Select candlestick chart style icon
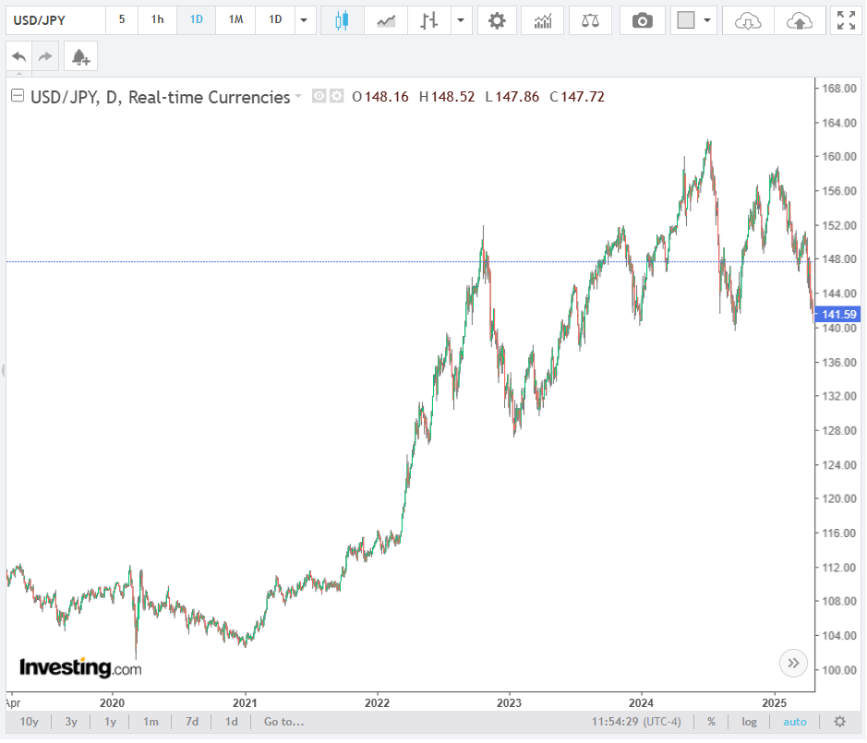Screen dimensions: 867x743 point(343,21)
